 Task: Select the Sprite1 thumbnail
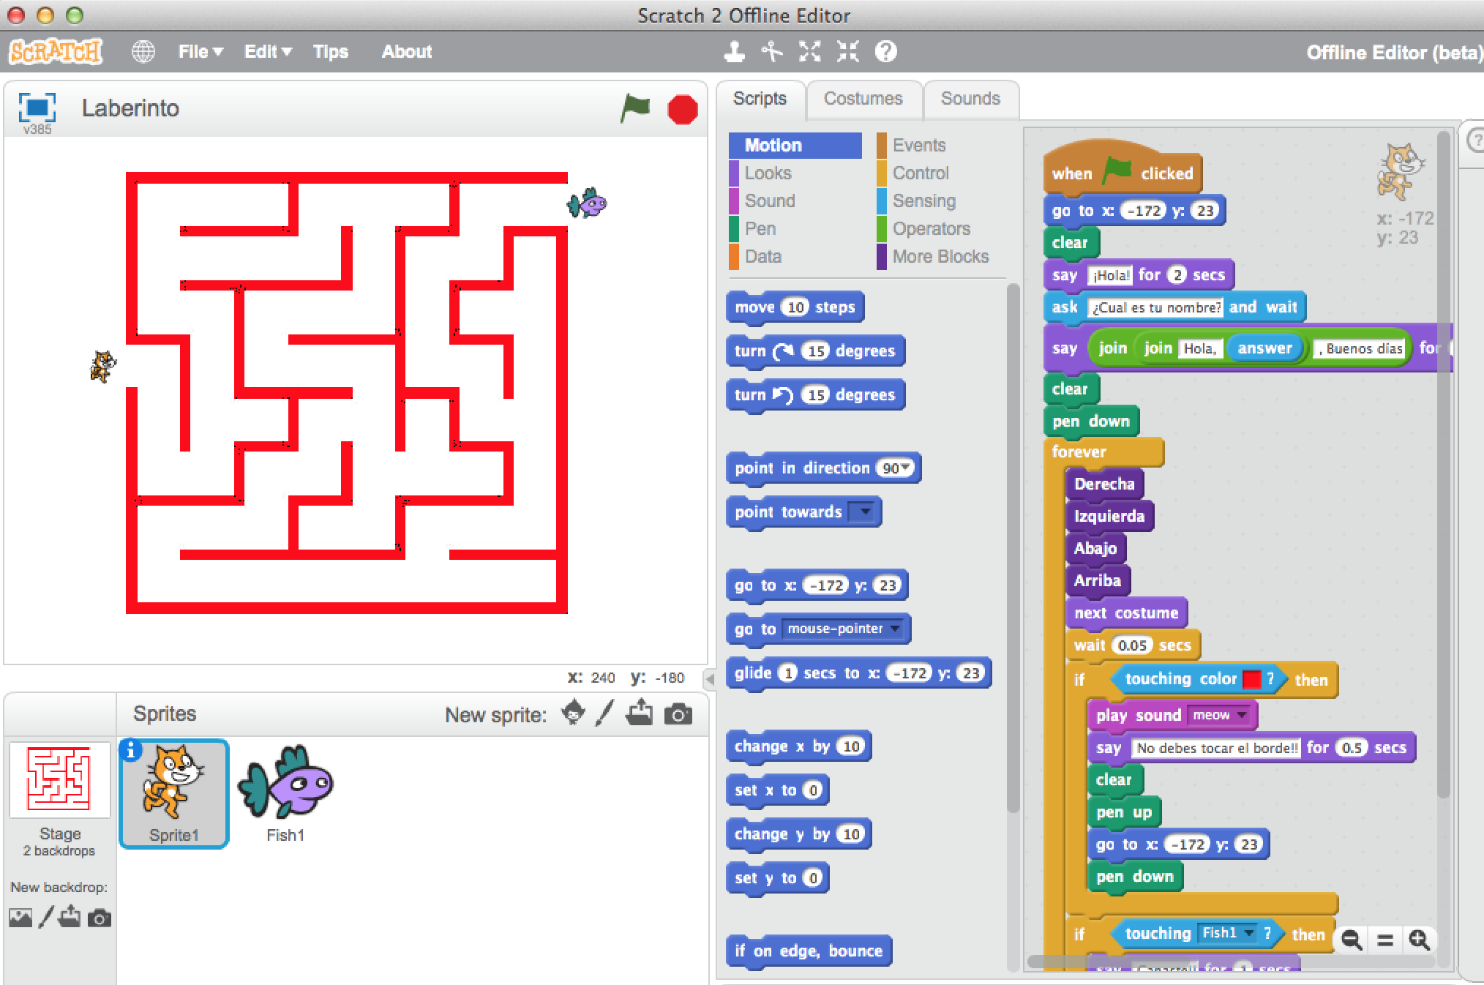click(x=174, y=794)
